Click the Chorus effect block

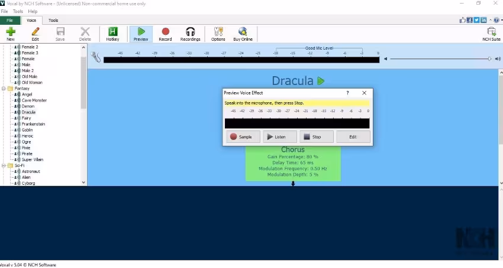(x=293, y=163)
